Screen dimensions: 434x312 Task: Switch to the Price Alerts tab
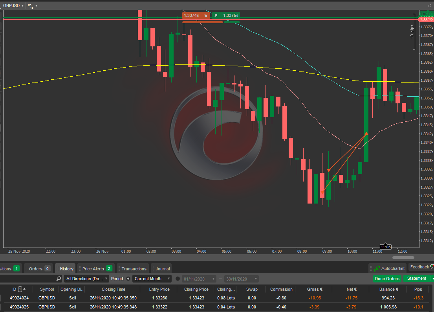[x=96, y=269]
